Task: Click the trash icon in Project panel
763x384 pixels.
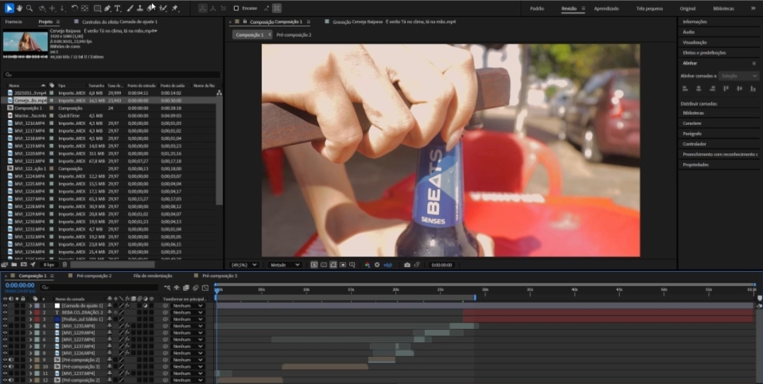Action: (x=64, y=265)
